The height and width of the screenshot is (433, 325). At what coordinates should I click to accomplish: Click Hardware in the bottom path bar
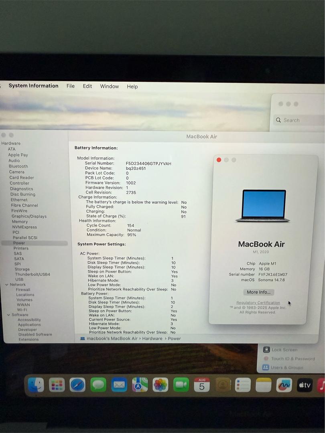pos(152,338)
